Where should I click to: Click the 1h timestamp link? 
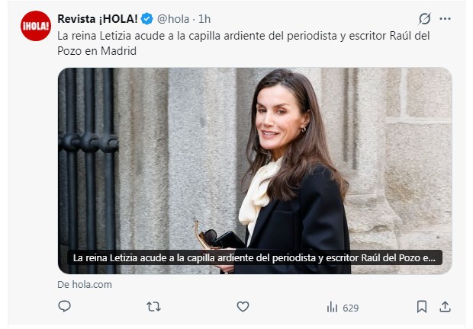pos(204,19)
